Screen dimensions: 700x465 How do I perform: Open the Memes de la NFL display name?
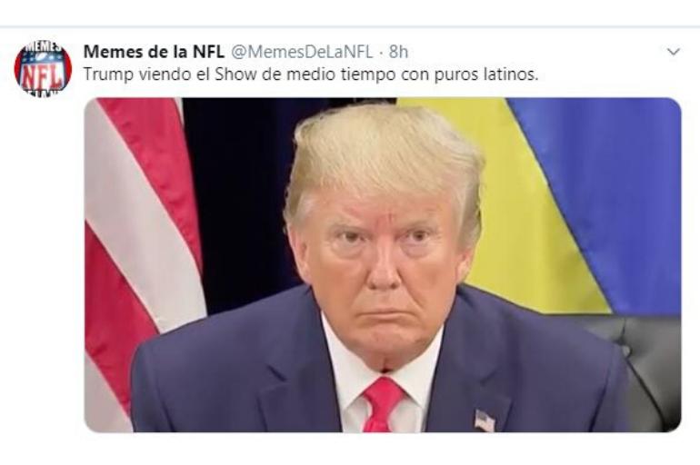coord(154,52)
